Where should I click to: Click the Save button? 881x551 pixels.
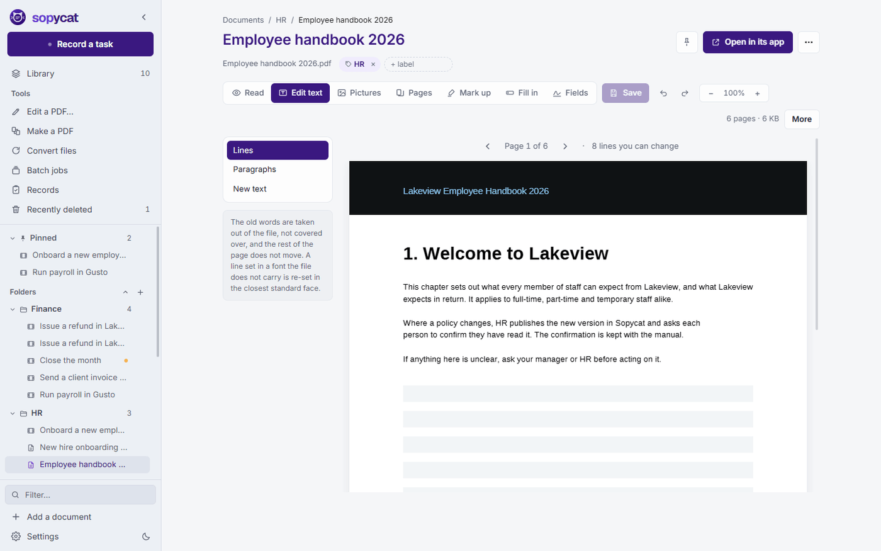(626, 93)
